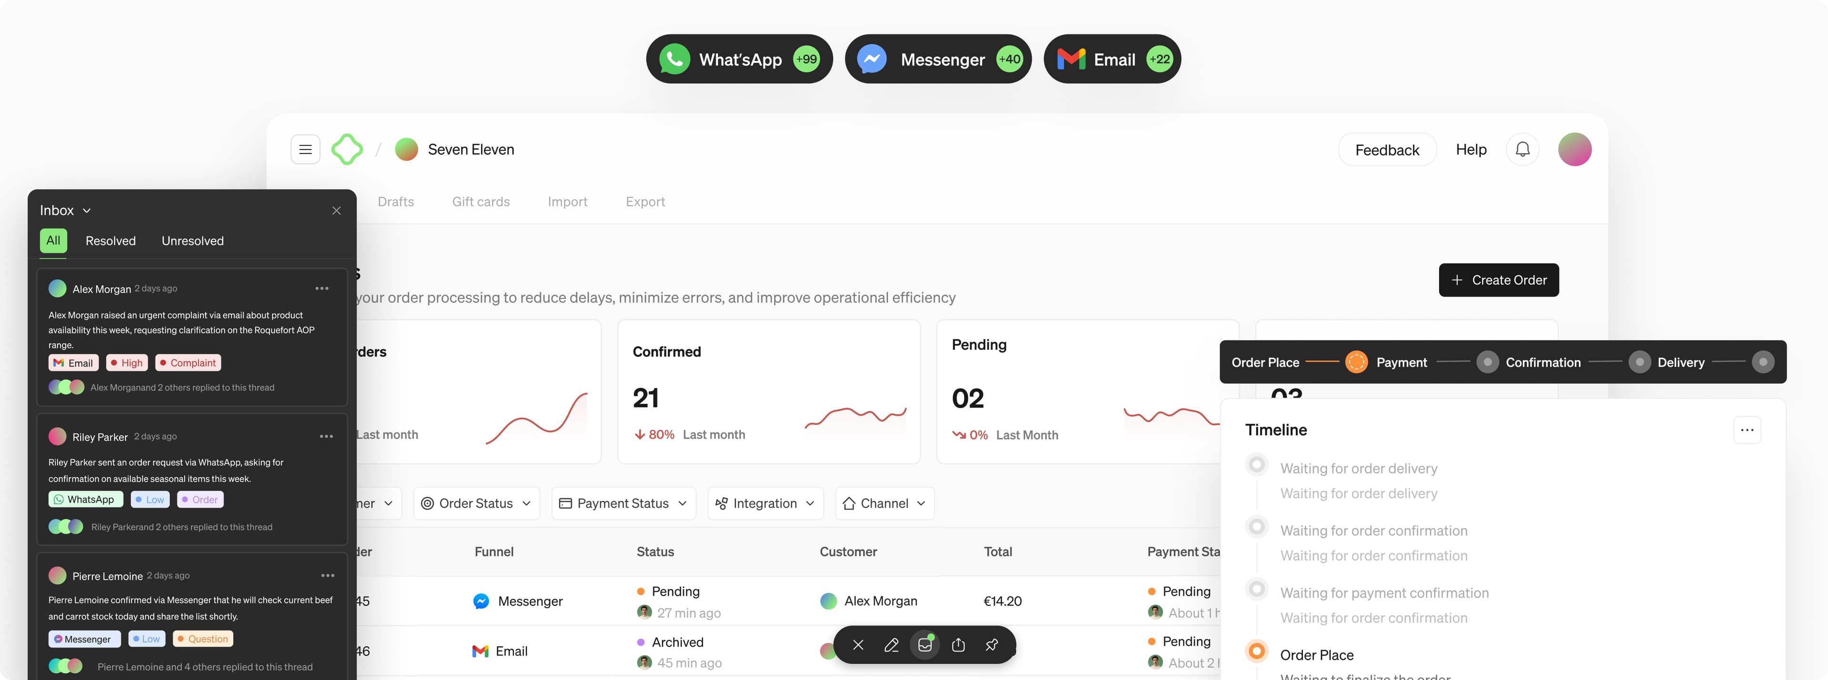Select the orange Payment step circle
Image resolution: width=1828 pixels, height=680 pixels.
[1356, 362]
